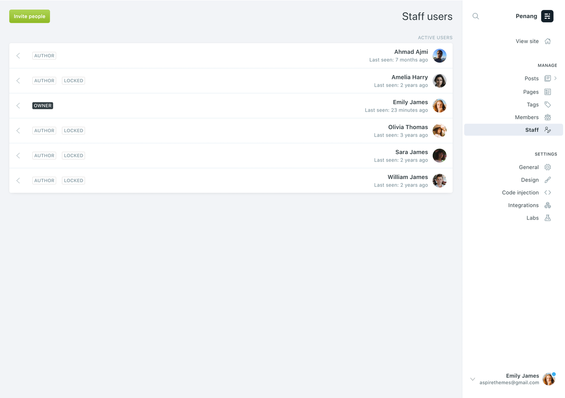
Task: Open Olivia Thomas user profile
Action: (408, 127)
